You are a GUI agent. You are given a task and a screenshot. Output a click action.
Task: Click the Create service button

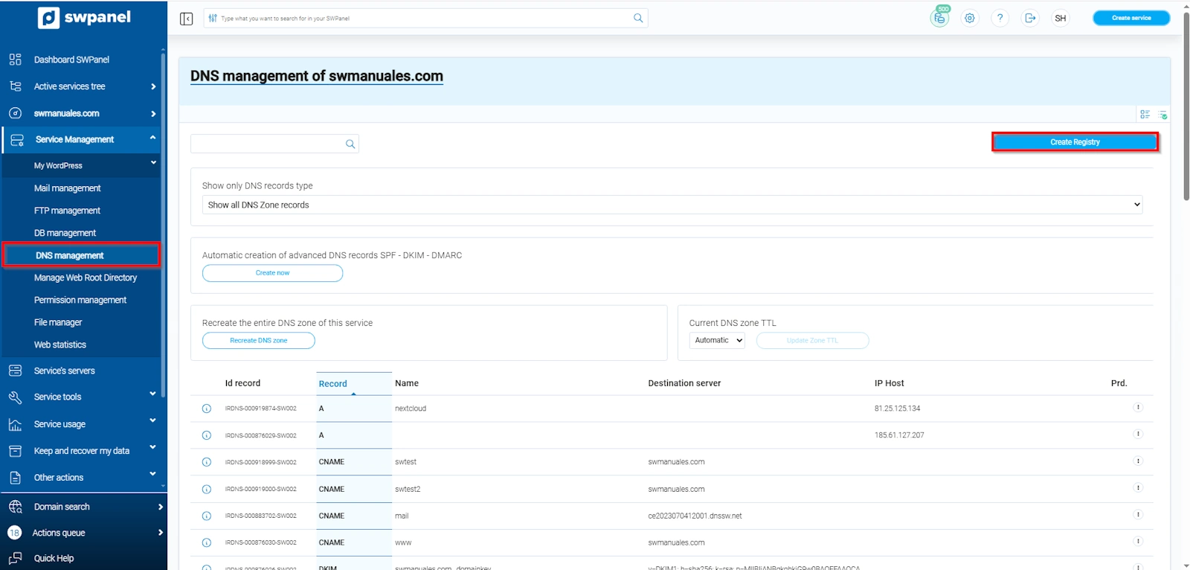[x=1131, y=18]
